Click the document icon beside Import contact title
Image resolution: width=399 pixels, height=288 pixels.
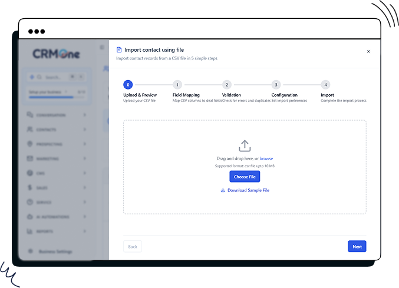(119, 50)
